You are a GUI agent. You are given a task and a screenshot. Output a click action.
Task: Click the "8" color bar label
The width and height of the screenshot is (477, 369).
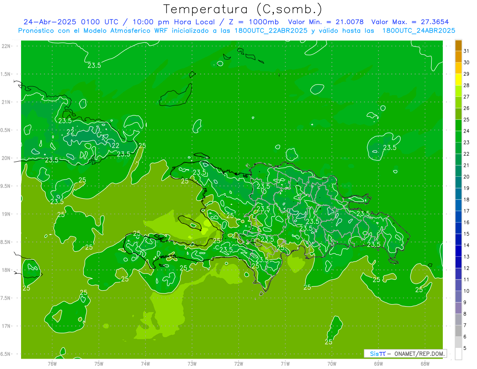click(465, 314)
